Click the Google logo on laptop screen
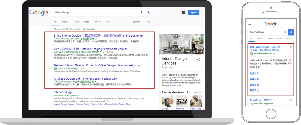 click(x=39, y=12)
